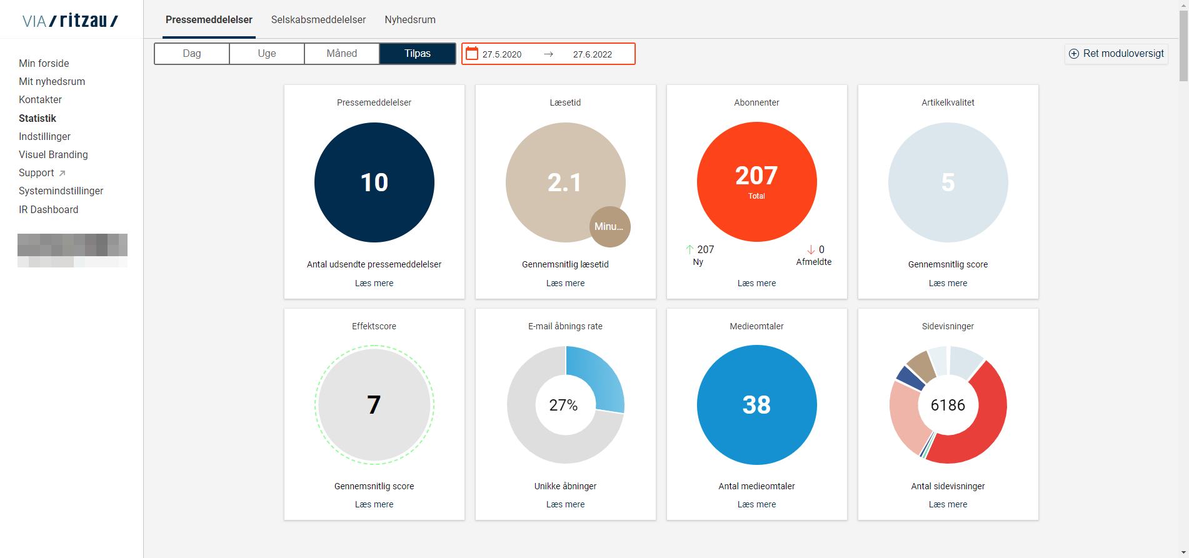Screen dimensions: 1189x558
Task: Click the calendar icon in date picker
Action: (472, 54)
